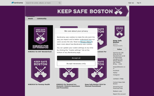Open the Instagram link
The image size is (154, 96).
116,75
